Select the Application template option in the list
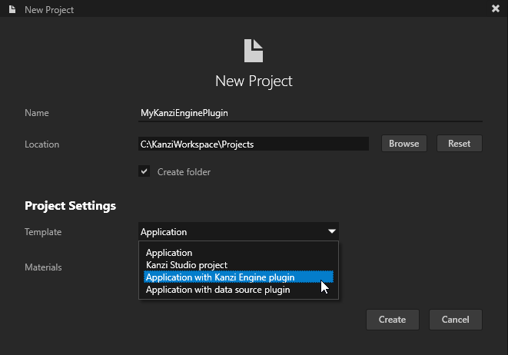The width and height of the screenshot is (508, 355). coord(169,252)
